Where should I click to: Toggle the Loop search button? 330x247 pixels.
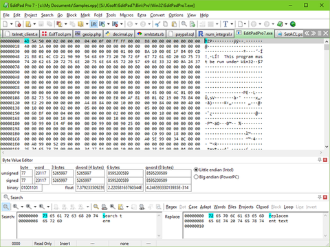pyautogui.click(x=288, y=207)
